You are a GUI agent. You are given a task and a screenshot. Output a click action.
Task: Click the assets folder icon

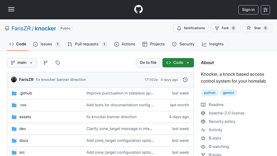14,117
